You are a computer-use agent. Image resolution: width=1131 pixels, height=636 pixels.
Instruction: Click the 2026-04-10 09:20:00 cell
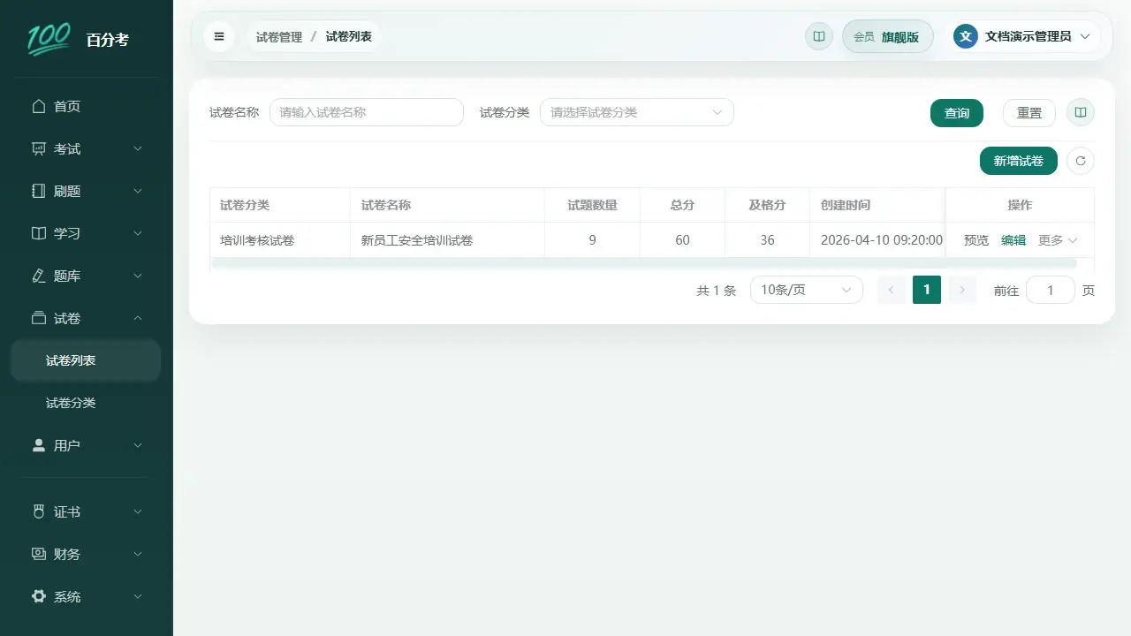pyautogui.click(x=877, y=240)
